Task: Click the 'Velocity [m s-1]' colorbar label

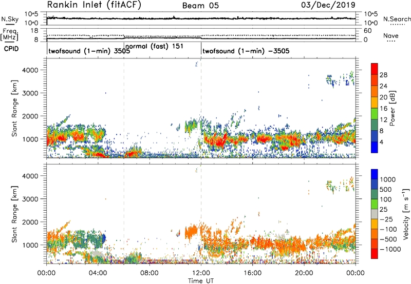Action: pos(406,214)
